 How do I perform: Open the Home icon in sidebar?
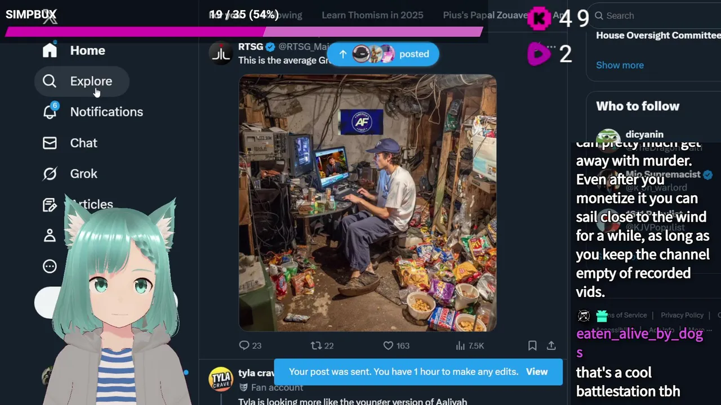tap(50, 51)
